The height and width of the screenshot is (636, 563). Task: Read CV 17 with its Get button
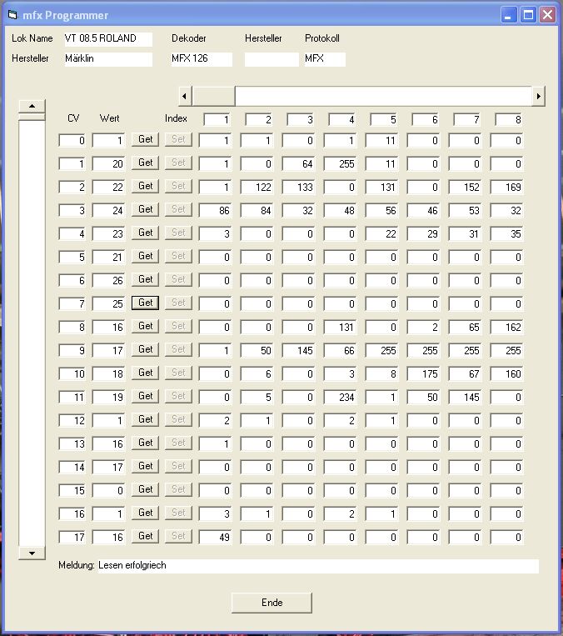(146, 536)
